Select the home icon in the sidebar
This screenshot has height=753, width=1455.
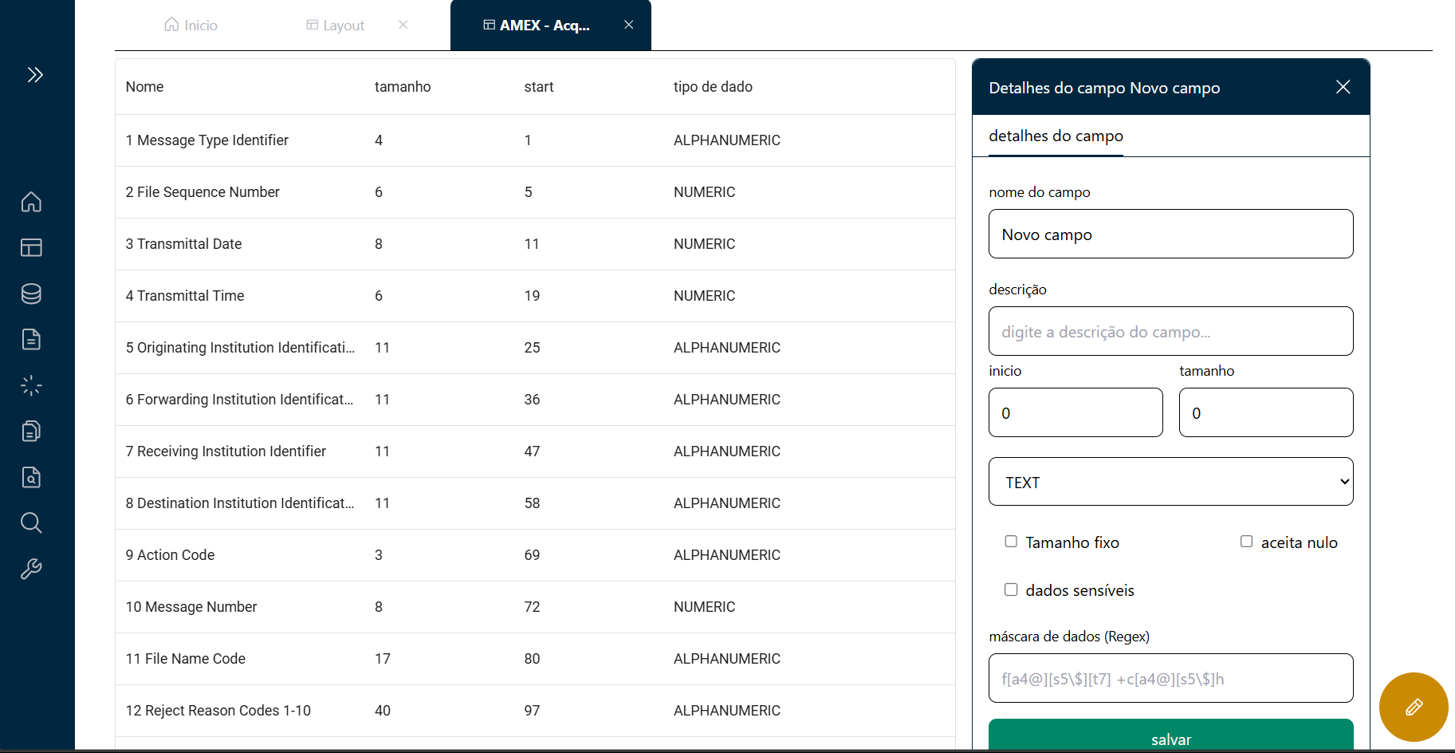click(x=30, y=202)
